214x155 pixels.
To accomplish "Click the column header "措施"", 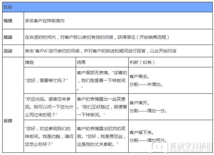I will (29, 62).
